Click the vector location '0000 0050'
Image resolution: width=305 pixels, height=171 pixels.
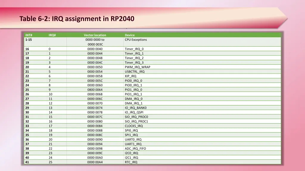[95, 67]
